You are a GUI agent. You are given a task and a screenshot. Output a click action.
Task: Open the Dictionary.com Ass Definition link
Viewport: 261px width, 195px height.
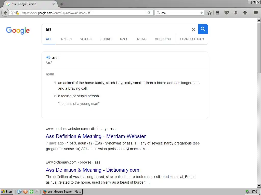pyautogui.click(x=93, y=170)
